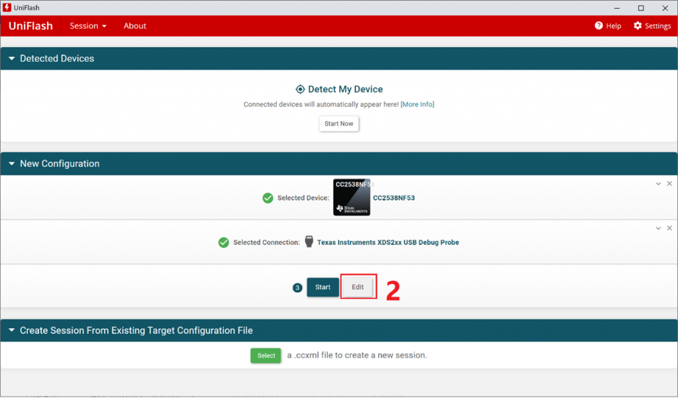Click the CC2538NF53 device name link

[x=394, y=198]
